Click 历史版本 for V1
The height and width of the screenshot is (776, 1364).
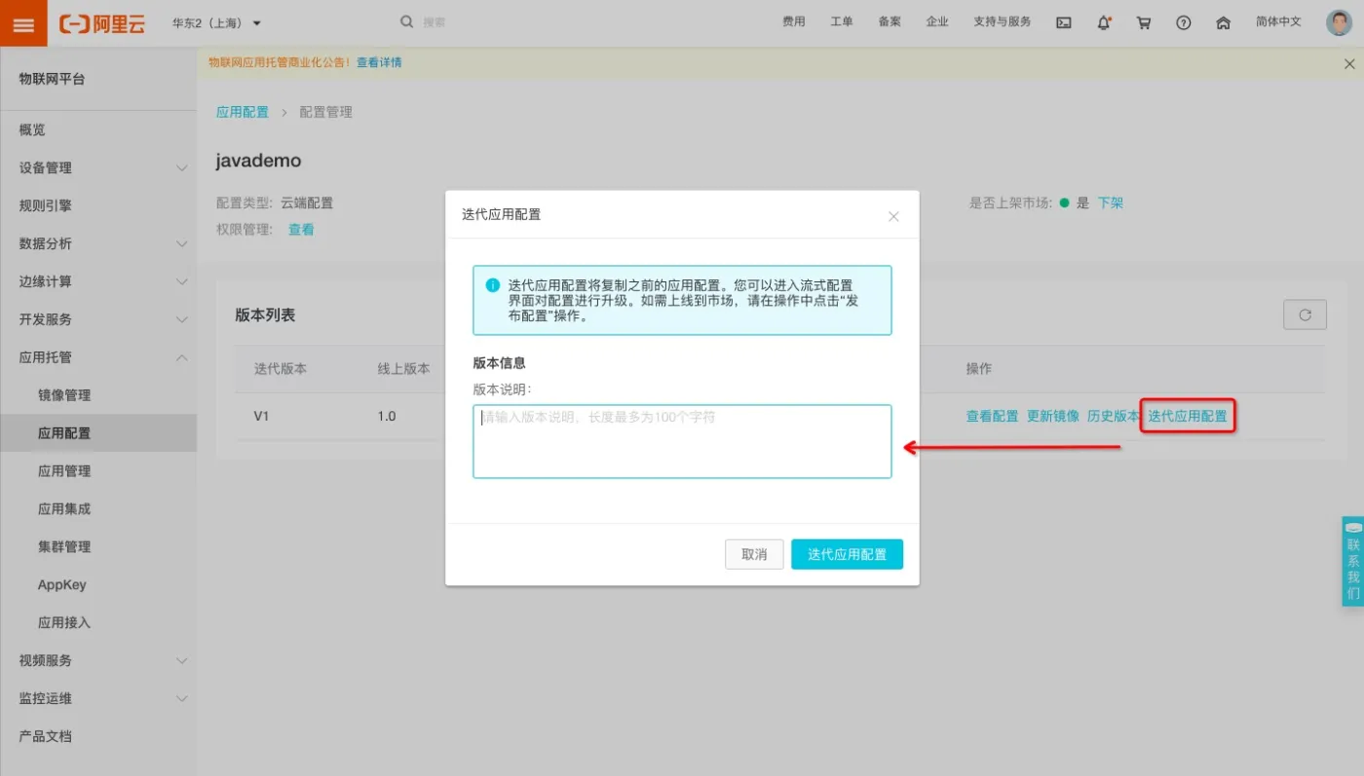pyautogui.click(x=1114, y=416)
